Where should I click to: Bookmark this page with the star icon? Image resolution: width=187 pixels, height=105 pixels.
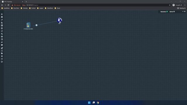point(170,5)
